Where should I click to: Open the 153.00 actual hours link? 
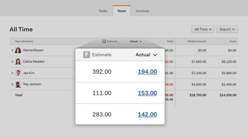pos(147,93)
